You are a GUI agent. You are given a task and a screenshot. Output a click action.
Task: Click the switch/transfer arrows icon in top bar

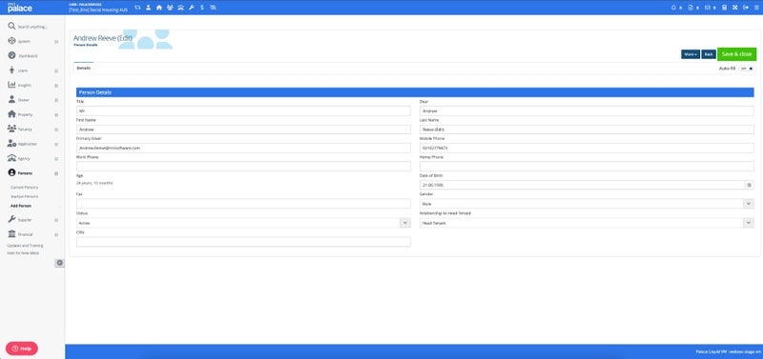137,8
